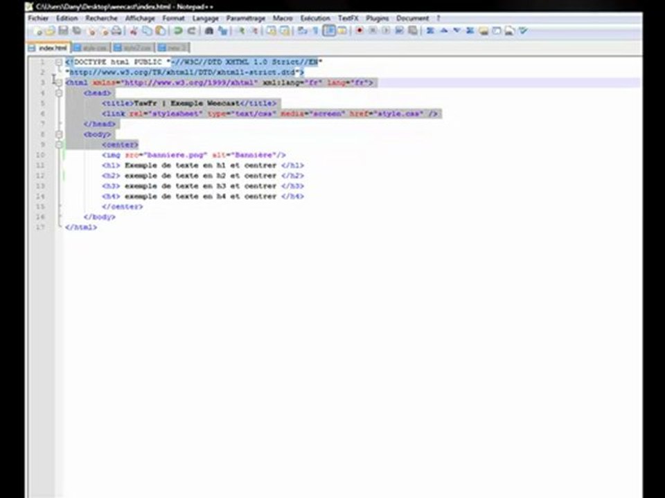
Task: Click the Open file folder icon
Action: pyautogui.click(x=50, y=31)
